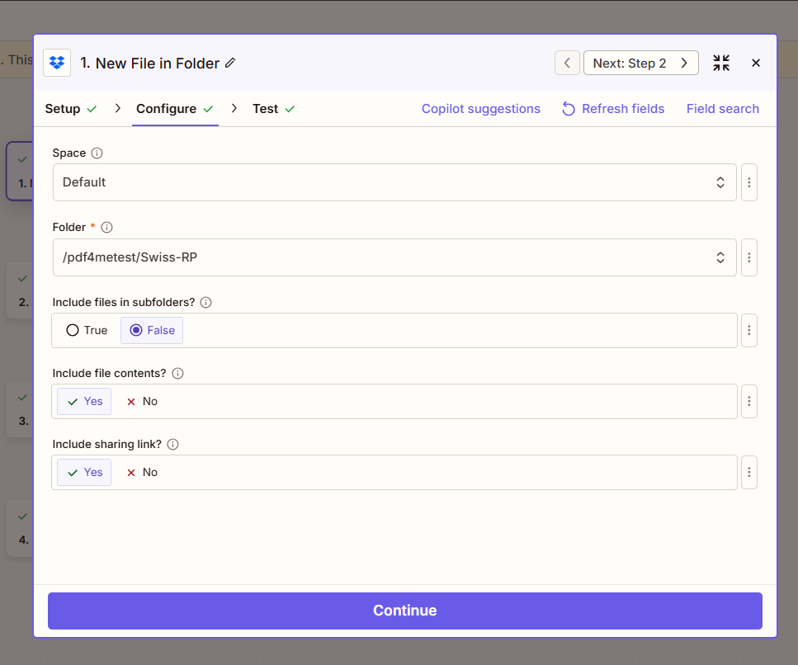798x665 pixels.
Task: Open Copilot suggestions link
Action: click(x=480, y=109)
